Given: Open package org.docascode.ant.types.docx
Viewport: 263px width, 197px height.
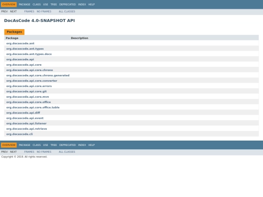Looking at the screenshot, I should coord(29,54).
